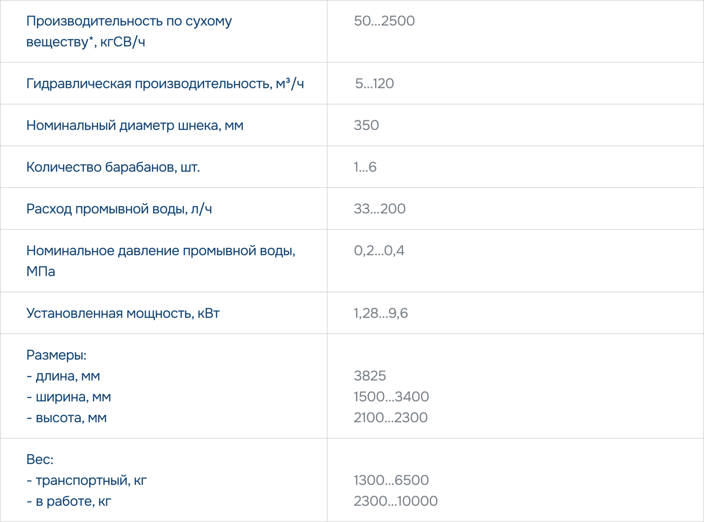Select the value 5...120
Screen dimensions: 704x522
374,84
